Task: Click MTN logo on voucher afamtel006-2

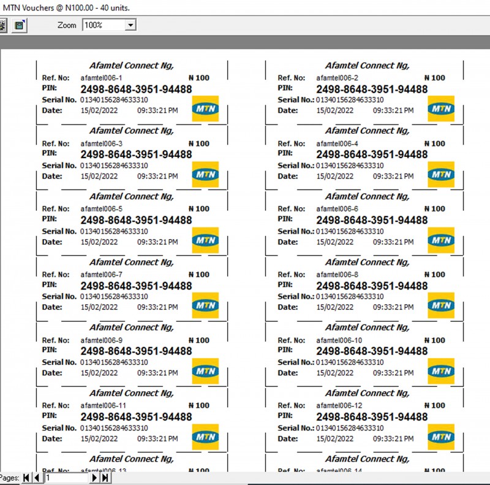Action: pos(441,109)
